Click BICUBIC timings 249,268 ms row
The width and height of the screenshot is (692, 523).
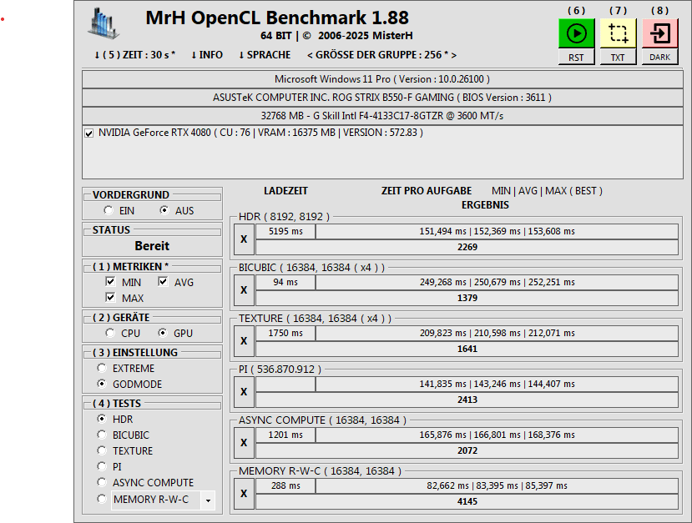pyautogui.click(x=497, y=282)
